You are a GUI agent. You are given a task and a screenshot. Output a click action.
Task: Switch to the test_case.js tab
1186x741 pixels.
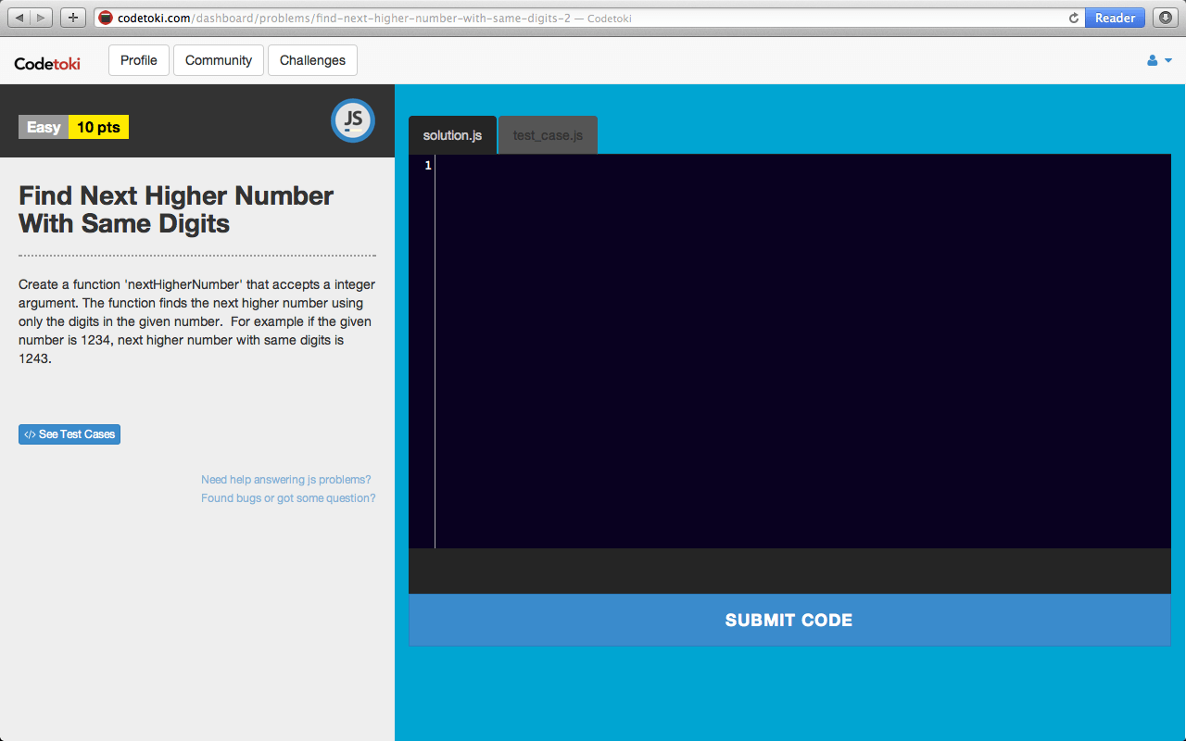(x=548, y=135)
